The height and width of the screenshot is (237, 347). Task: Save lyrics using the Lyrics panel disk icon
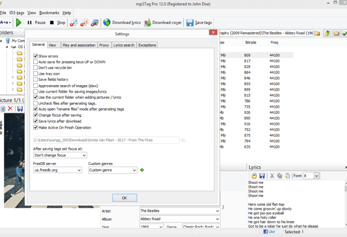coord(262,175)
